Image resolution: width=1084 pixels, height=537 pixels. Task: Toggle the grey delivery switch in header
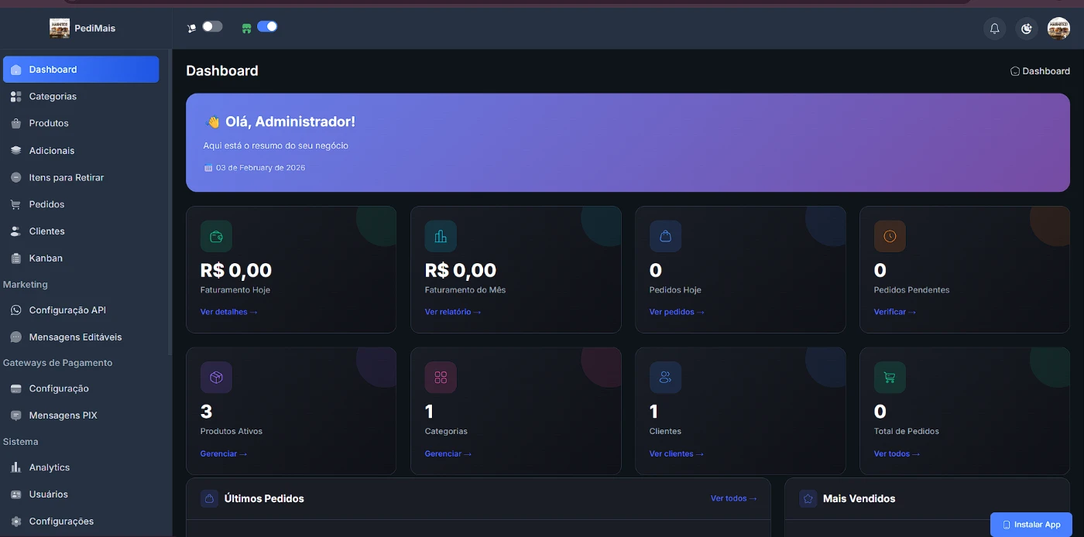[x=212, y=27]
